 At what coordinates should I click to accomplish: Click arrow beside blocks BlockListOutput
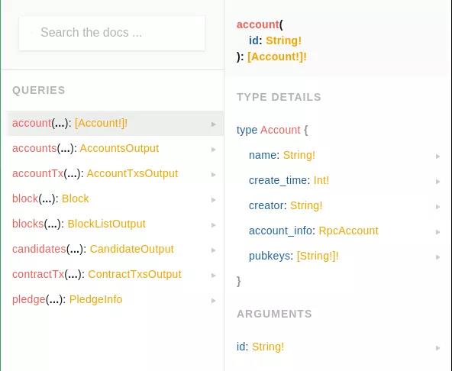(214, 225)
